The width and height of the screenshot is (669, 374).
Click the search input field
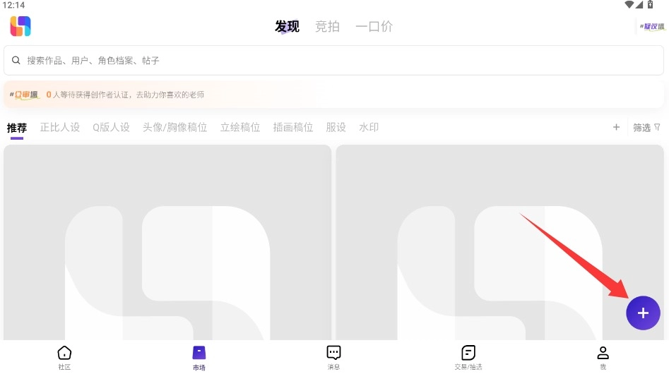tap(333, 61)
